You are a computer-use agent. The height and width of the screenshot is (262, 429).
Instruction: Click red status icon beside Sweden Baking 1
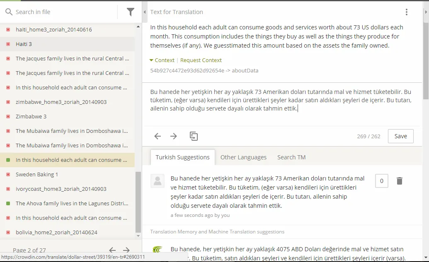[x=8, y=174]
